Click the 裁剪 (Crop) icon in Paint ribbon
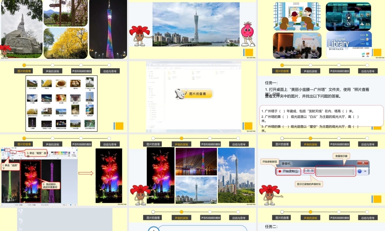The height and width of the screenshot is (231, 385). tap(13, 152)
